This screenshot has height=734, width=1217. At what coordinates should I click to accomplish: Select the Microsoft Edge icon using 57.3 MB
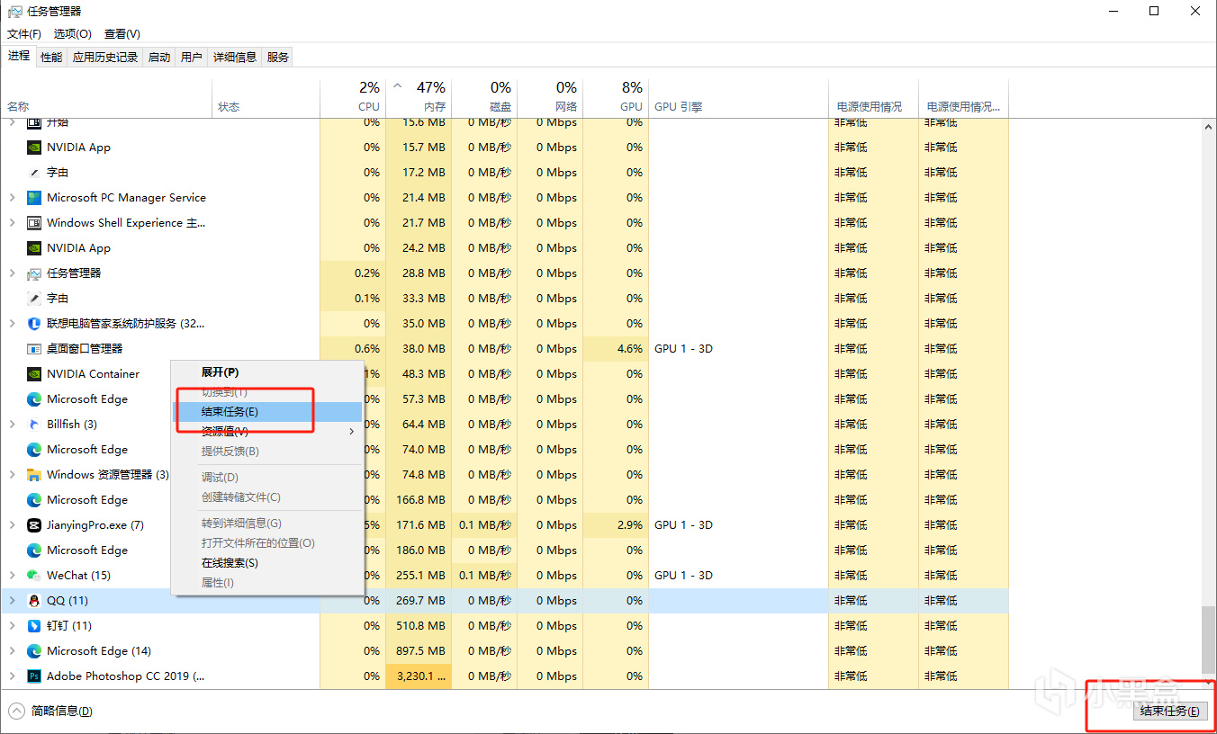click(x=34, y=399)
